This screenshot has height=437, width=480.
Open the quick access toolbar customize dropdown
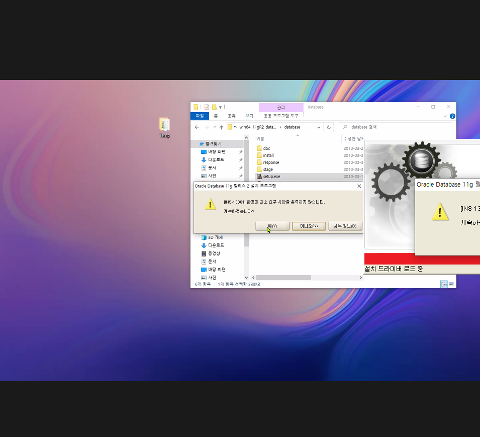point(220,107)
